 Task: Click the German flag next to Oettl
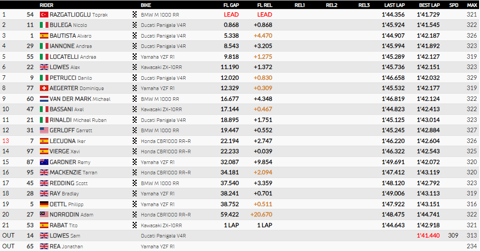[x=44, y=204]
